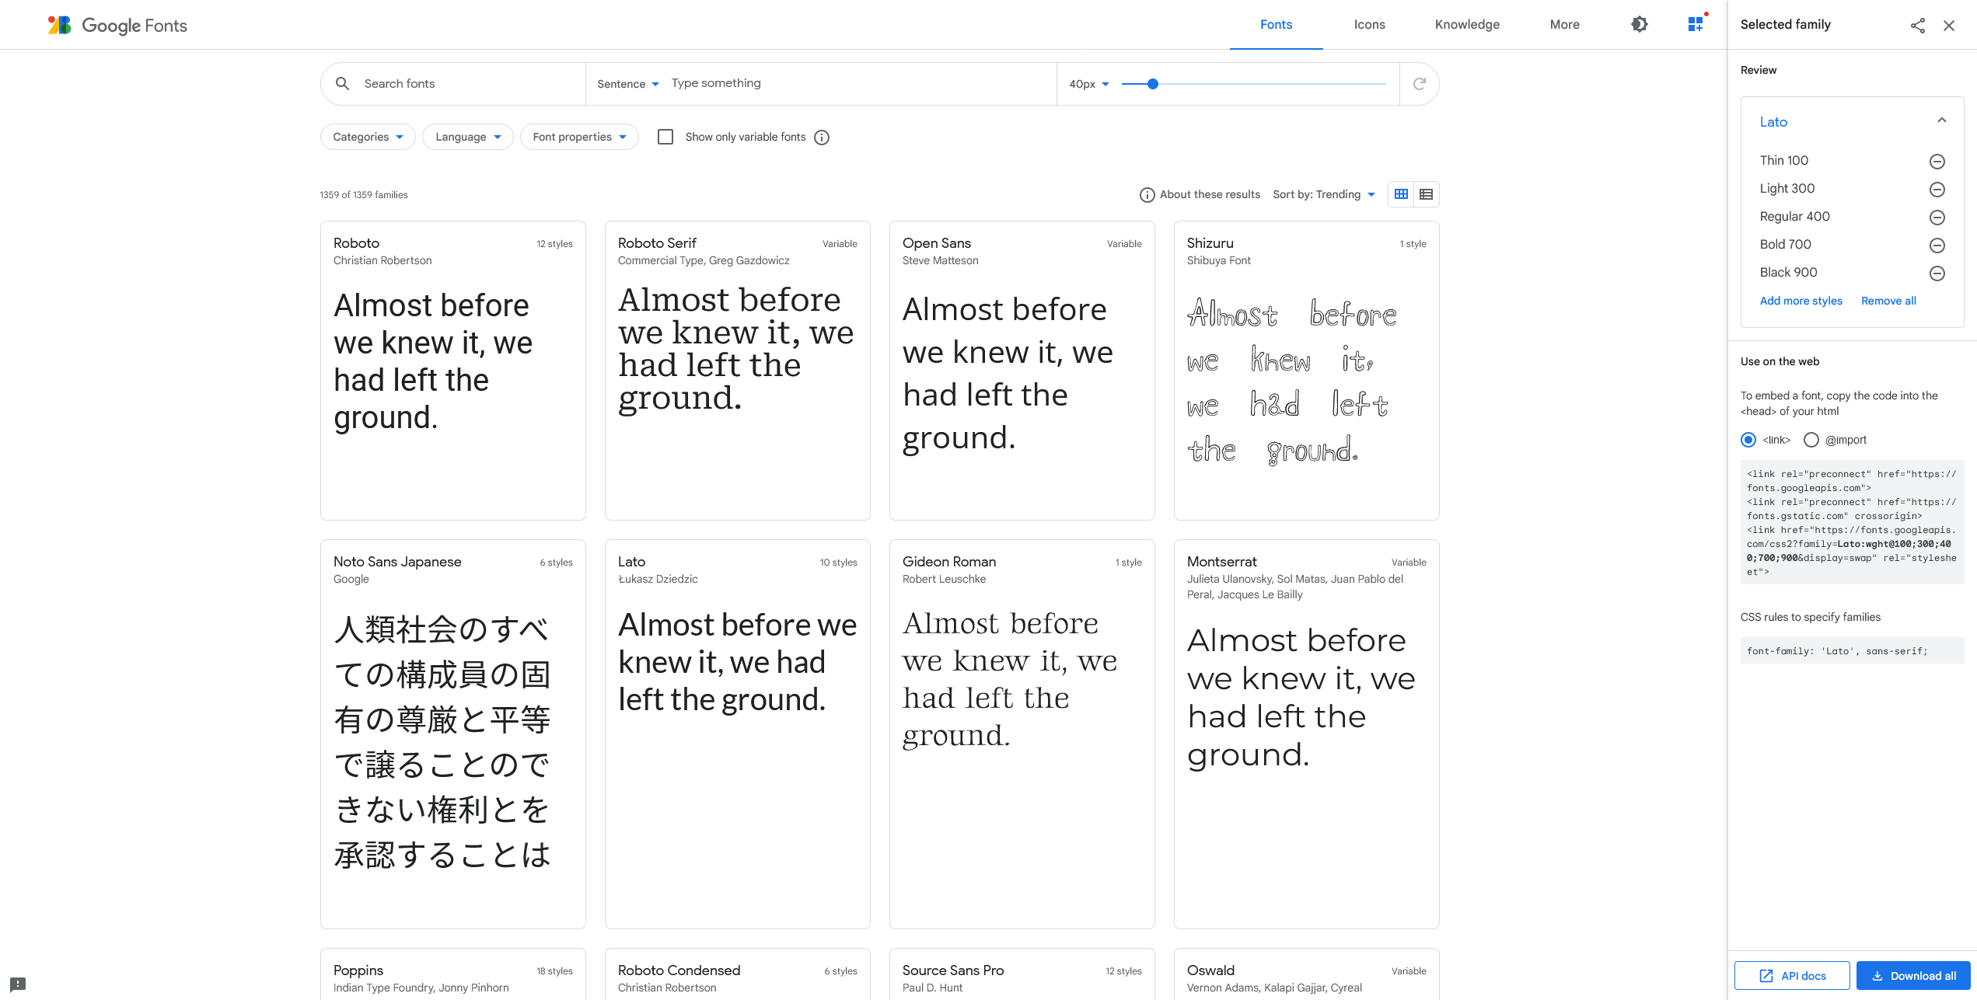
Task: Open the Oswald font card
Action: 1307,974
